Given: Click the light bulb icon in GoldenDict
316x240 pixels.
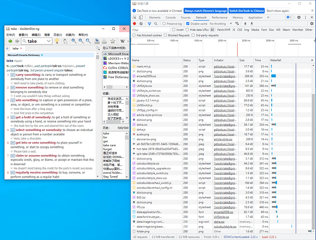Looking at the screenshot, I should [x=57, y=41].
